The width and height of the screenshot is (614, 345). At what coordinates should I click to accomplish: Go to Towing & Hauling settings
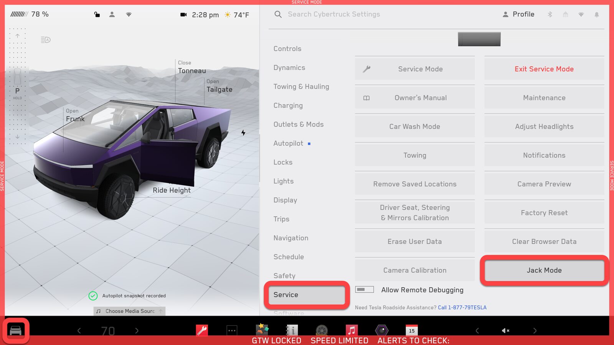(301, 87)
